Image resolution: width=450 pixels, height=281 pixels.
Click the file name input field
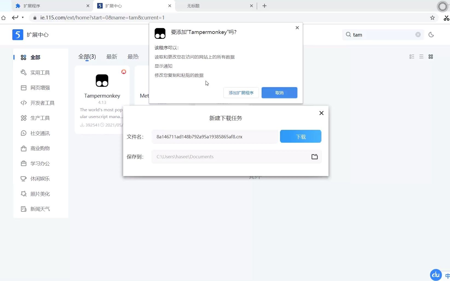[215, 137]
